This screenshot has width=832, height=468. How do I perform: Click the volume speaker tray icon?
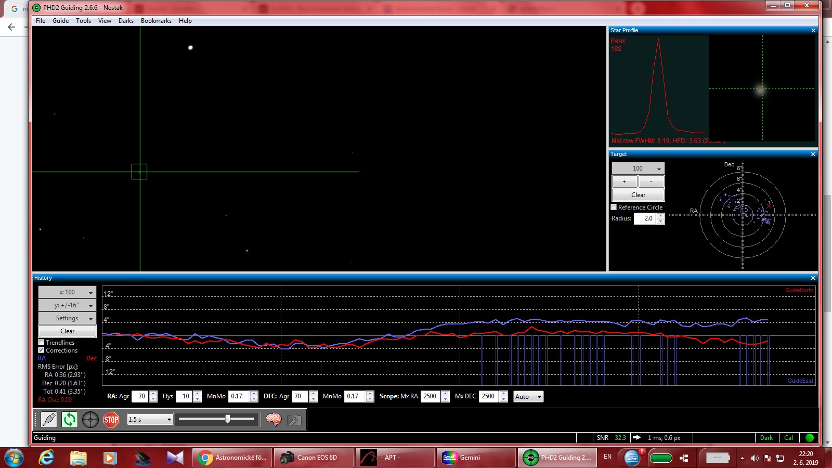[755, 458]
